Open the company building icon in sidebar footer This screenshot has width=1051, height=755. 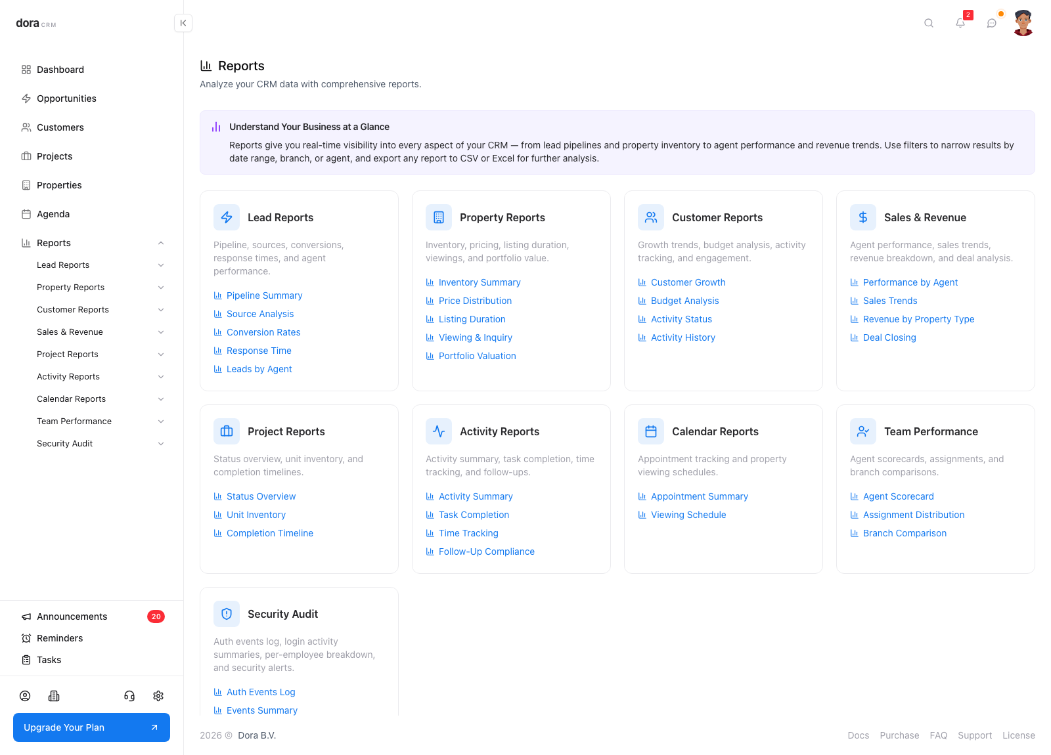pos(54,696)
